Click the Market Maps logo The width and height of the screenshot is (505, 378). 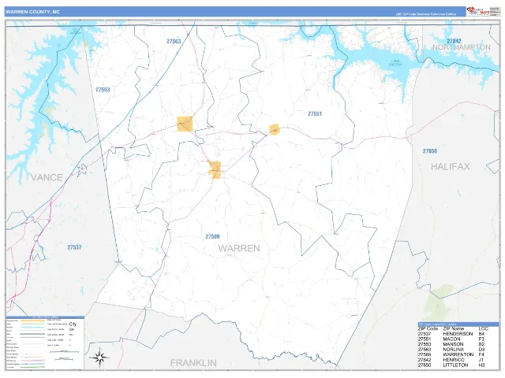[478, 12]
